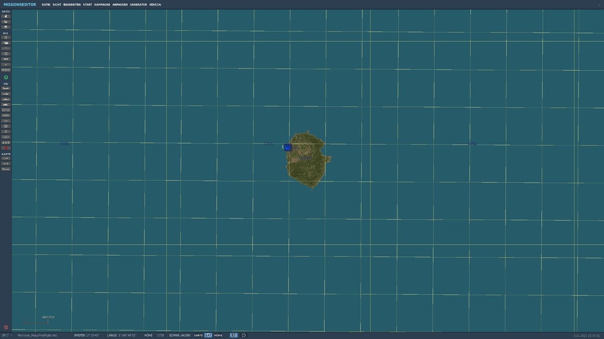The width and height of the screenshot is (604, 339).
Task: Open the SICHT menu
Action: pyautogui.click(x=57, y=5)
